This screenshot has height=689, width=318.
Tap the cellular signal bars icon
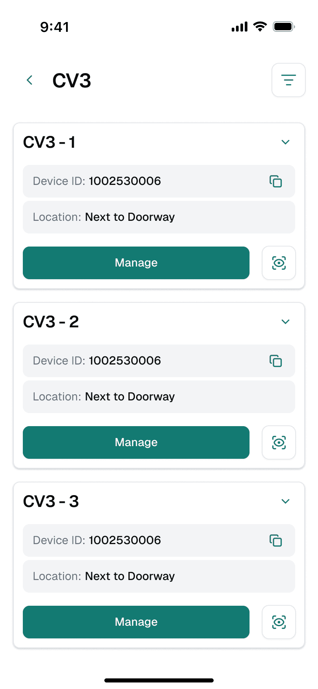[239, 27]
